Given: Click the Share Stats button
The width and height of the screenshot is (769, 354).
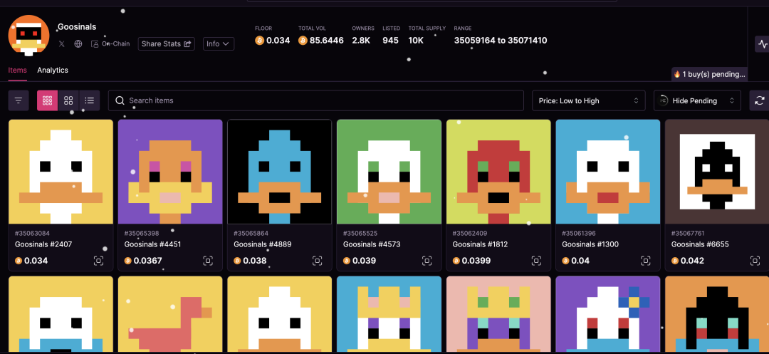Looking at the screenshot, I should pyautogui.click(x=166, y=43).
